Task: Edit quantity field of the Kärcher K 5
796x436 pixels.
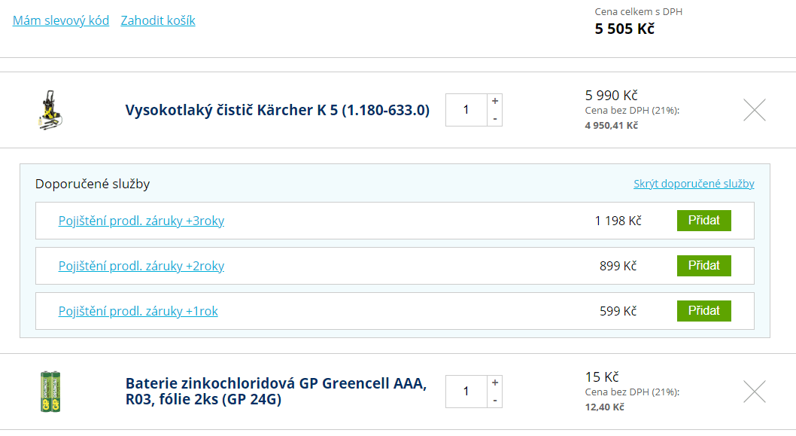Action: coord(466,109)
